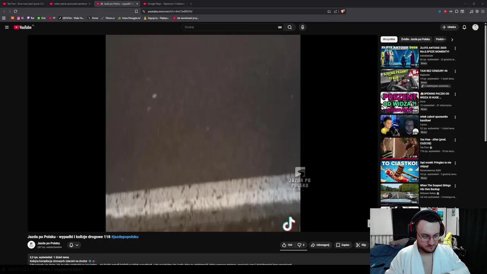Show more filter chips with arrow
The height and width of the screenshot is (274, 487).
tap(452, 39)
